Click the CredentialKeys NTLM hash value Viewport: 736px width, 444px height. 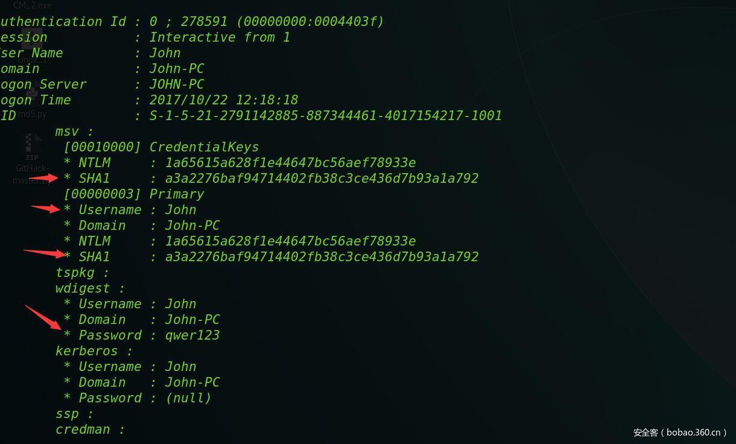pos(290,163)
